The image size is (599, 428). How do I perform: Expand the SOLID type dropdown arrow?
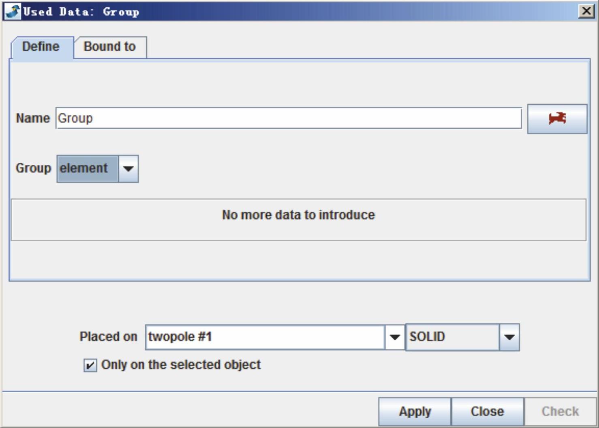pyautogui.click(x=509, y=337)
